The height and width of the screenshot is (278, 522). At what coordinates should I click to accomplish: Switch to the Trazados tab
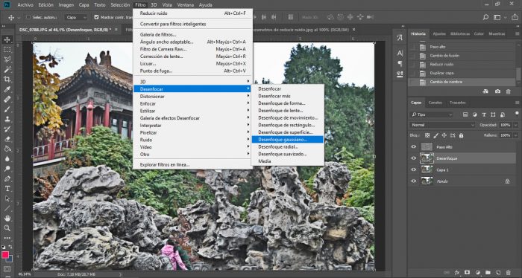pos(458,103)
